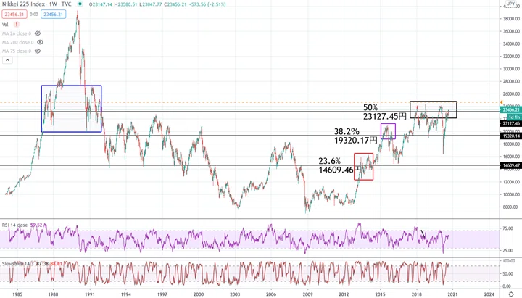Screen dimensions: 522x298
Task: Select the MA 75 close indicator label
Action: point(17,51)
